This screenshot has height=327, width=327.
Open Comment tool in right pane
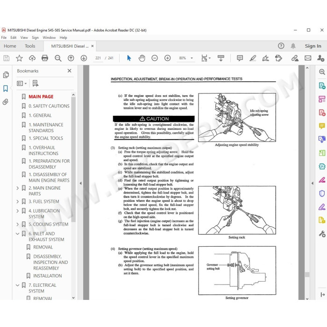point(322,126)
